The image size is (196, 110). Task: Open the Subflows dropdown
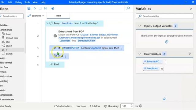[x=36, y=16]
